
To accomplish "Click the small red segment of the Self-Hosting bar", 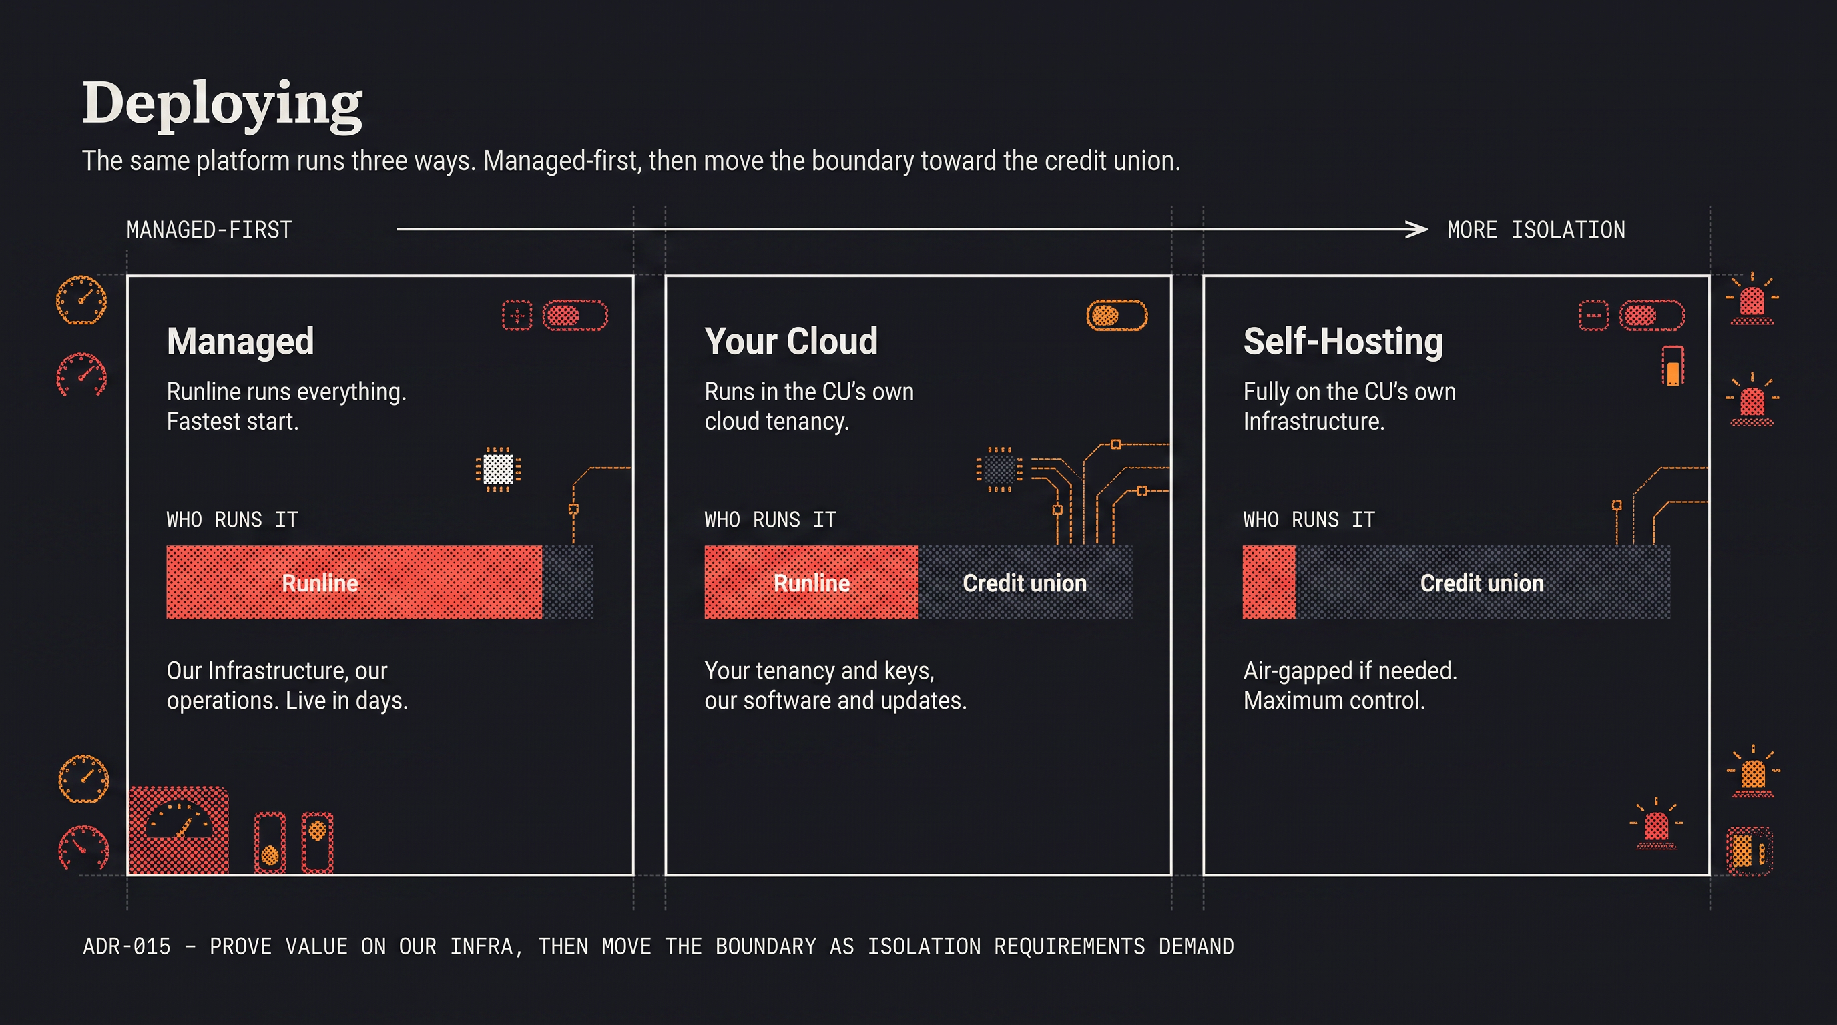I will [1269, 583].
